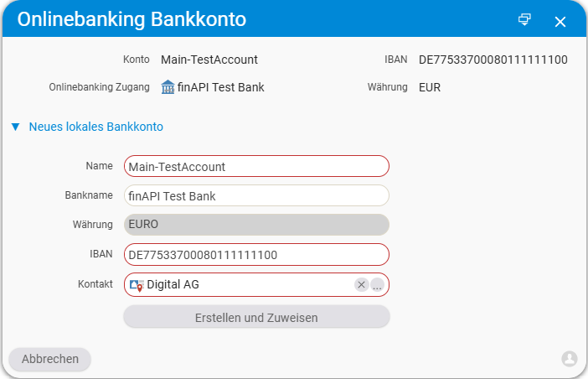
Task: Click the disabled Währung EURO field
Action: coord(256,225)
